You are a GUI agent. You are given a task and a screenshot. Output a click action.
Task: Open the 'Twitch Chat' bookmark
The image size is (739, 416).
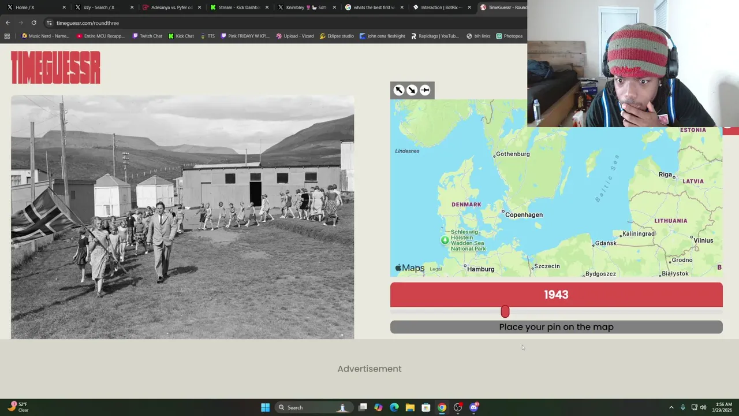[x=147, y=36]
